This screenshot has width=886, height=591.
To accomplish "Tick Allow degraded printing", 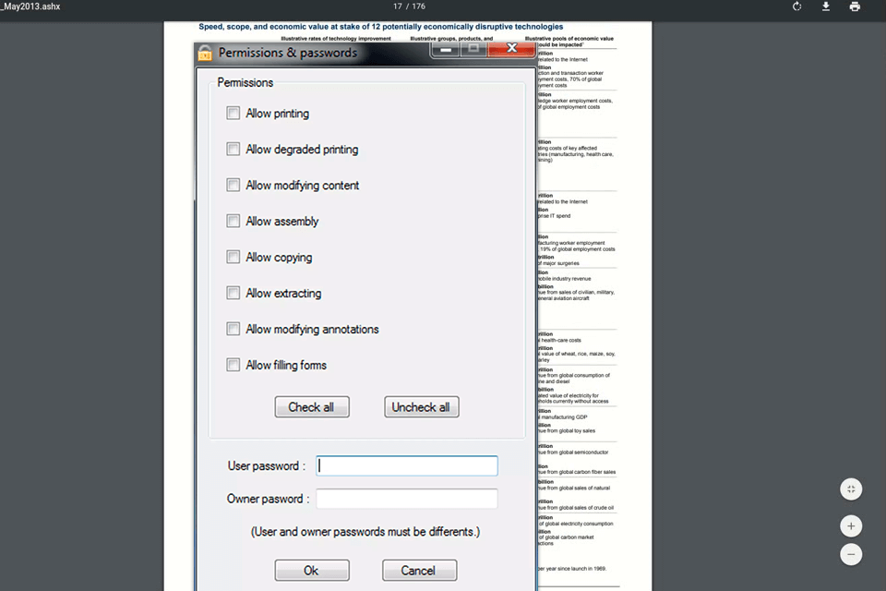I will (233, 150).
